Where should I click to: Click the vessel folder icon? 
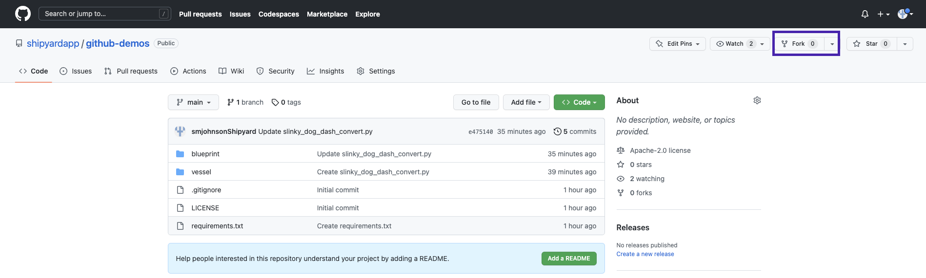180,172
